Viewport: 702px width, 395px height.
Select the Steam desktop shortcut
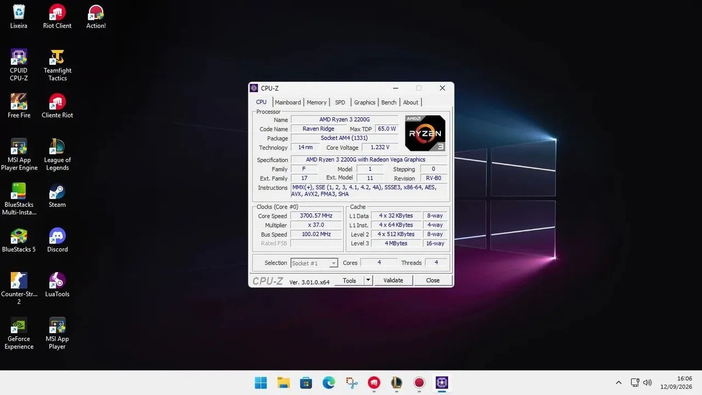pyautogui.click(x=57, y=195)
